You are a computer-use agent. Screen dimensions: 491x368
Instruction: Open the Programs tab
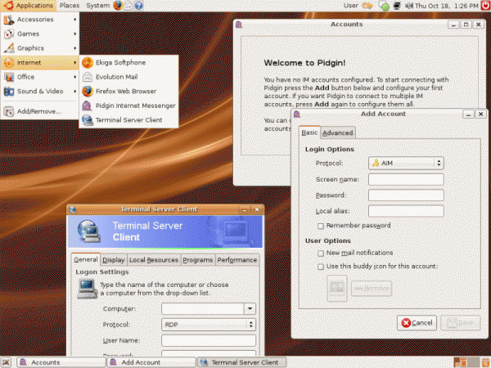(x=197, y=260)
